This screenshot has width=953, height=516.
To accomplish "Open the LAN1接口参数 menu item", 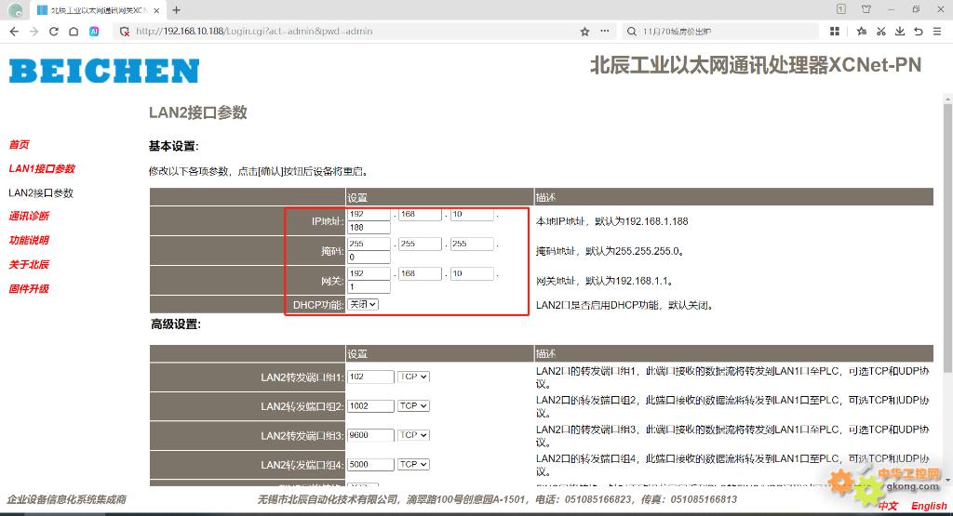I will 41,169.
